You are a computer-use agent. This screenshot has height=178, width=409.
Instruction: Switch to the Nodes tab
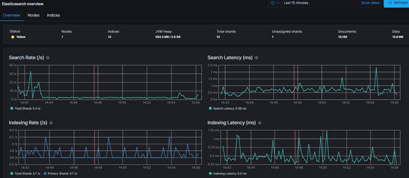tap(34, 15)
